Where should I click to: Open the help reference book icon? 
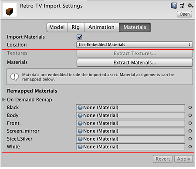174,6
